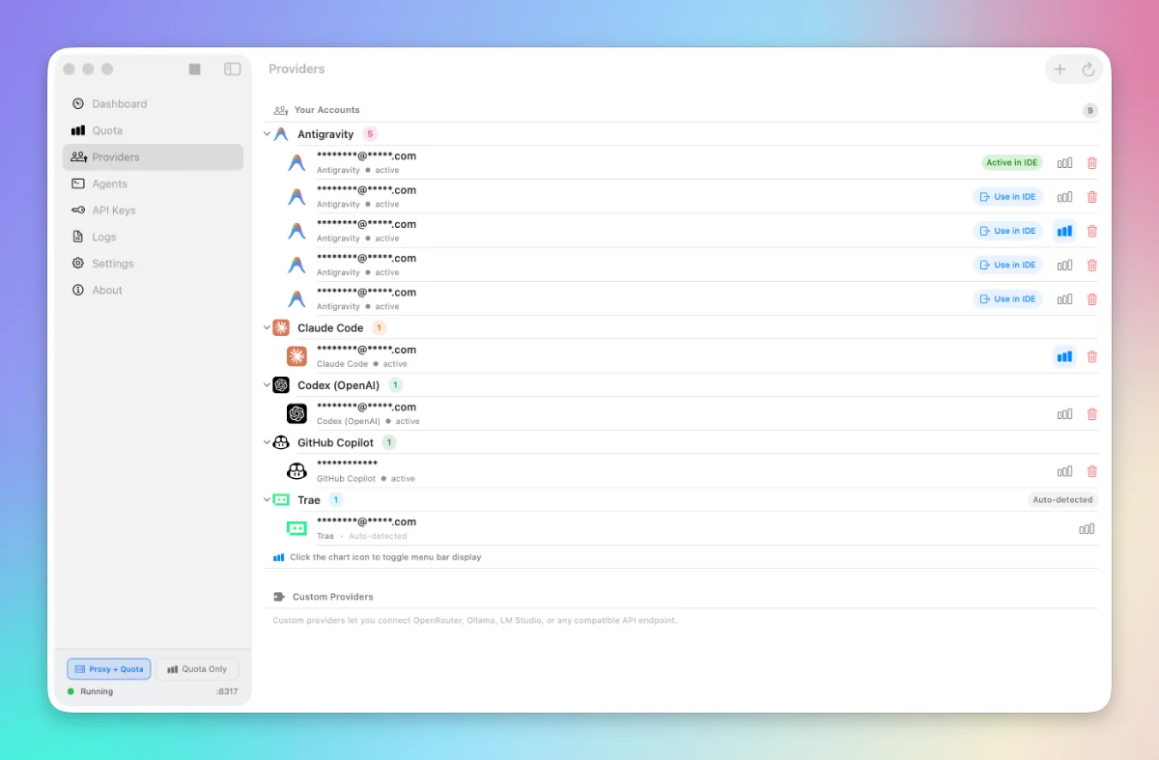The width and height of the screenshot is (1159, 760).
Task: Delete the Codex (OpenAI) account
Action: tap(1092, 414)
